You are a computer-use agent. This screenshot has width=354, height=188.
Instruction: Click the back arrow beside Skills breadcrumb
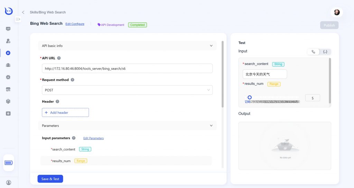tap(23, 12)
